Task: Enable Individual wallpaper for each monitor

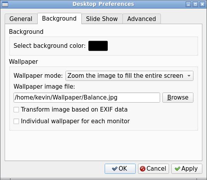Action: (x=16, y=121)
